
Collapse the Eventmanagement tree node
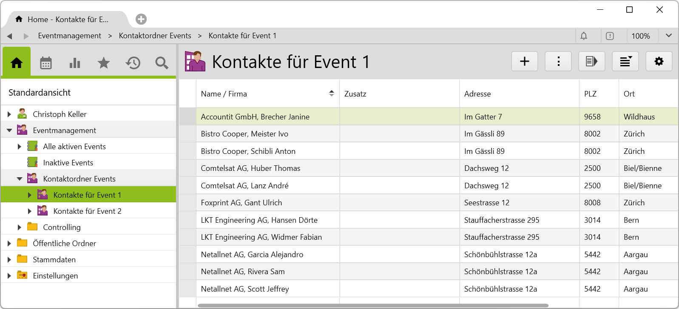coord(9,130)
